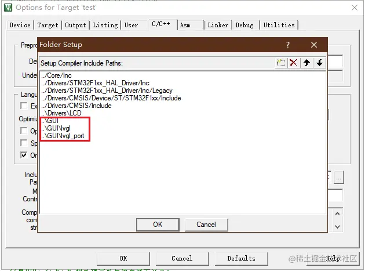Screen dimensions: 365x271
Task: Close the Folder Setup dialog
Action: 314,45
